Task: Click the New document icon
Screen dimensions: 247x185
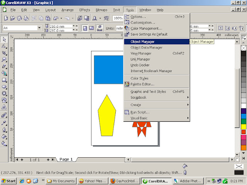Action: coord(6,18)
